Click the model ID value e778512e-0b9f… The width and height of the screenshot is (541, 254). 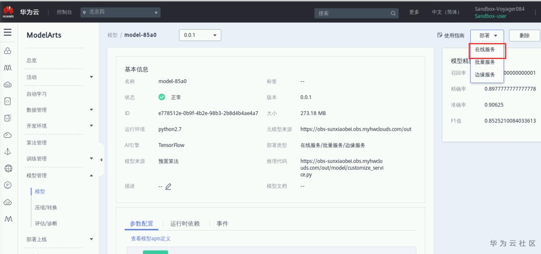[208, 113]
